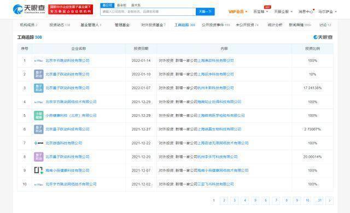Click the 20.00014% ratio value

pyautogui.click(x=312, y=157)
